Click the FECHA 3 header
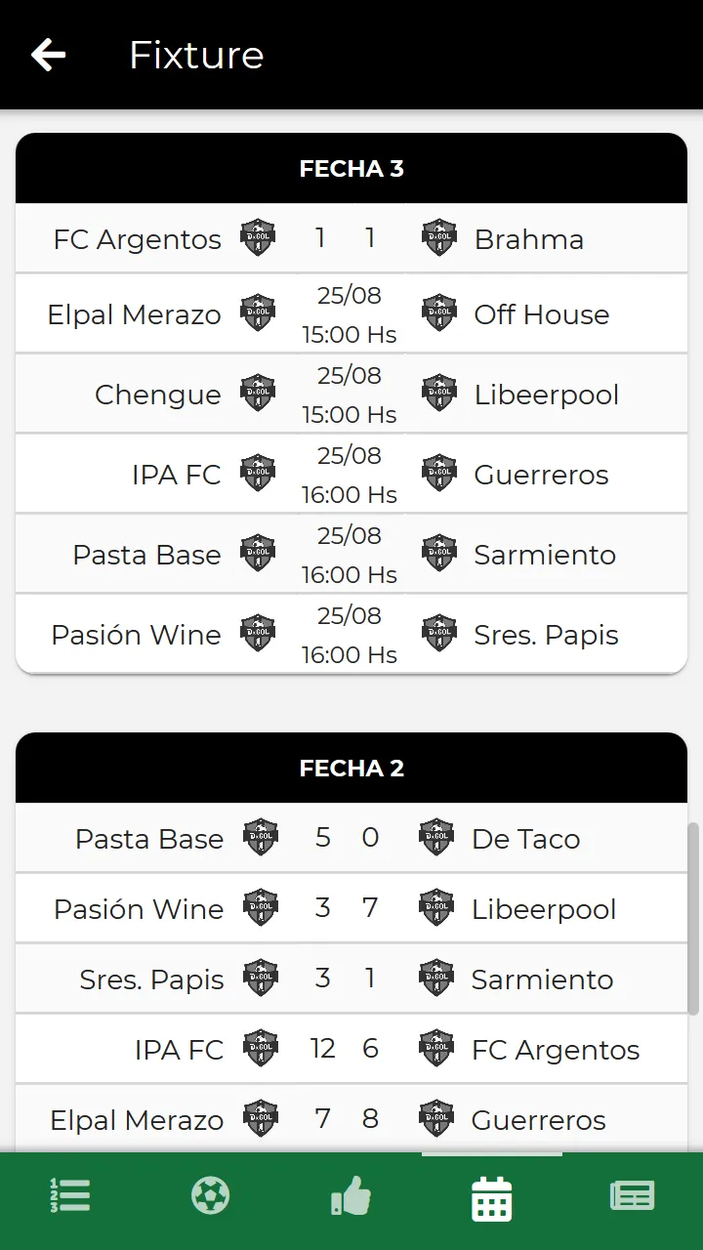The image size is (703, 1250). coord(351,168)
